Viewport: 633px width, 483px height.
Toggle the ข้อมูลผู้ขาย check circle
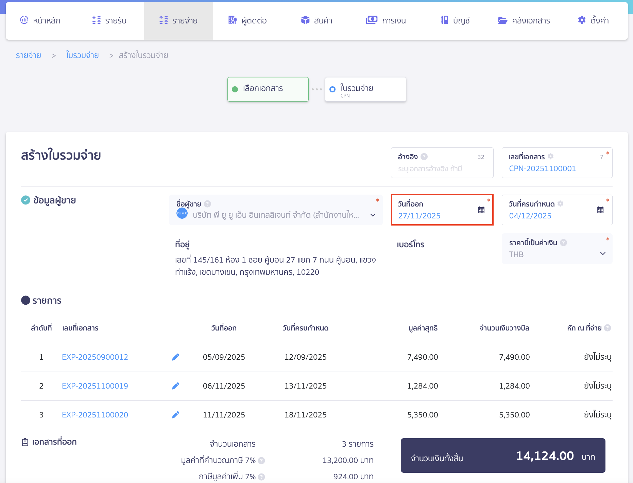(25, 200)
